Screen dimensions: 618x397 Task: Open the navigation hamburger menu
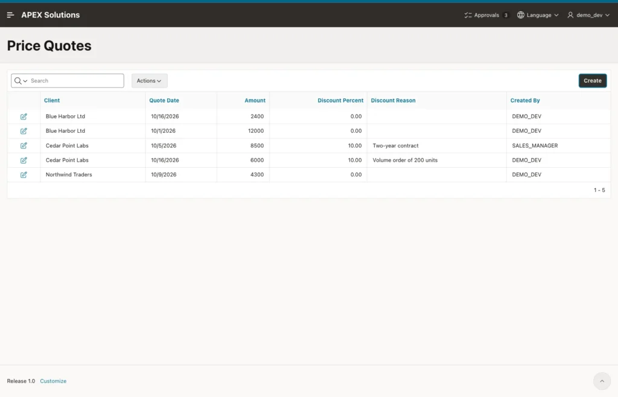click(x=11, y=15)
